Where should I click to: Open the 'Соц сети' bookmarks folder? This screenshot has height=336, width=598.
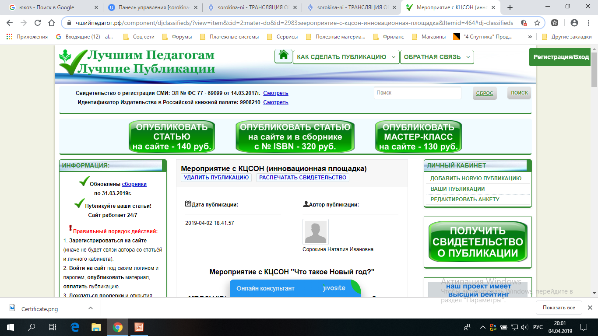(x=139, y=37)
